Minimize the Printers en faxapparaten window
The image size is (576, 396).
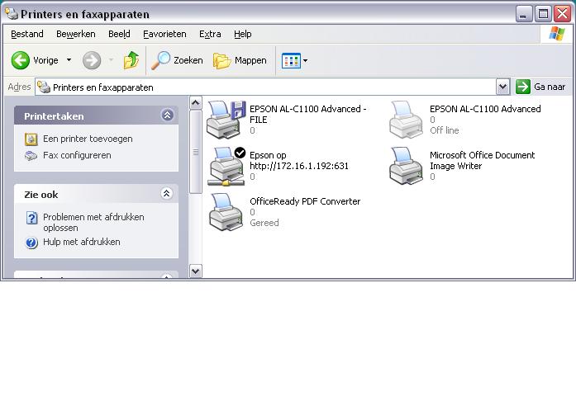(524, 14)
